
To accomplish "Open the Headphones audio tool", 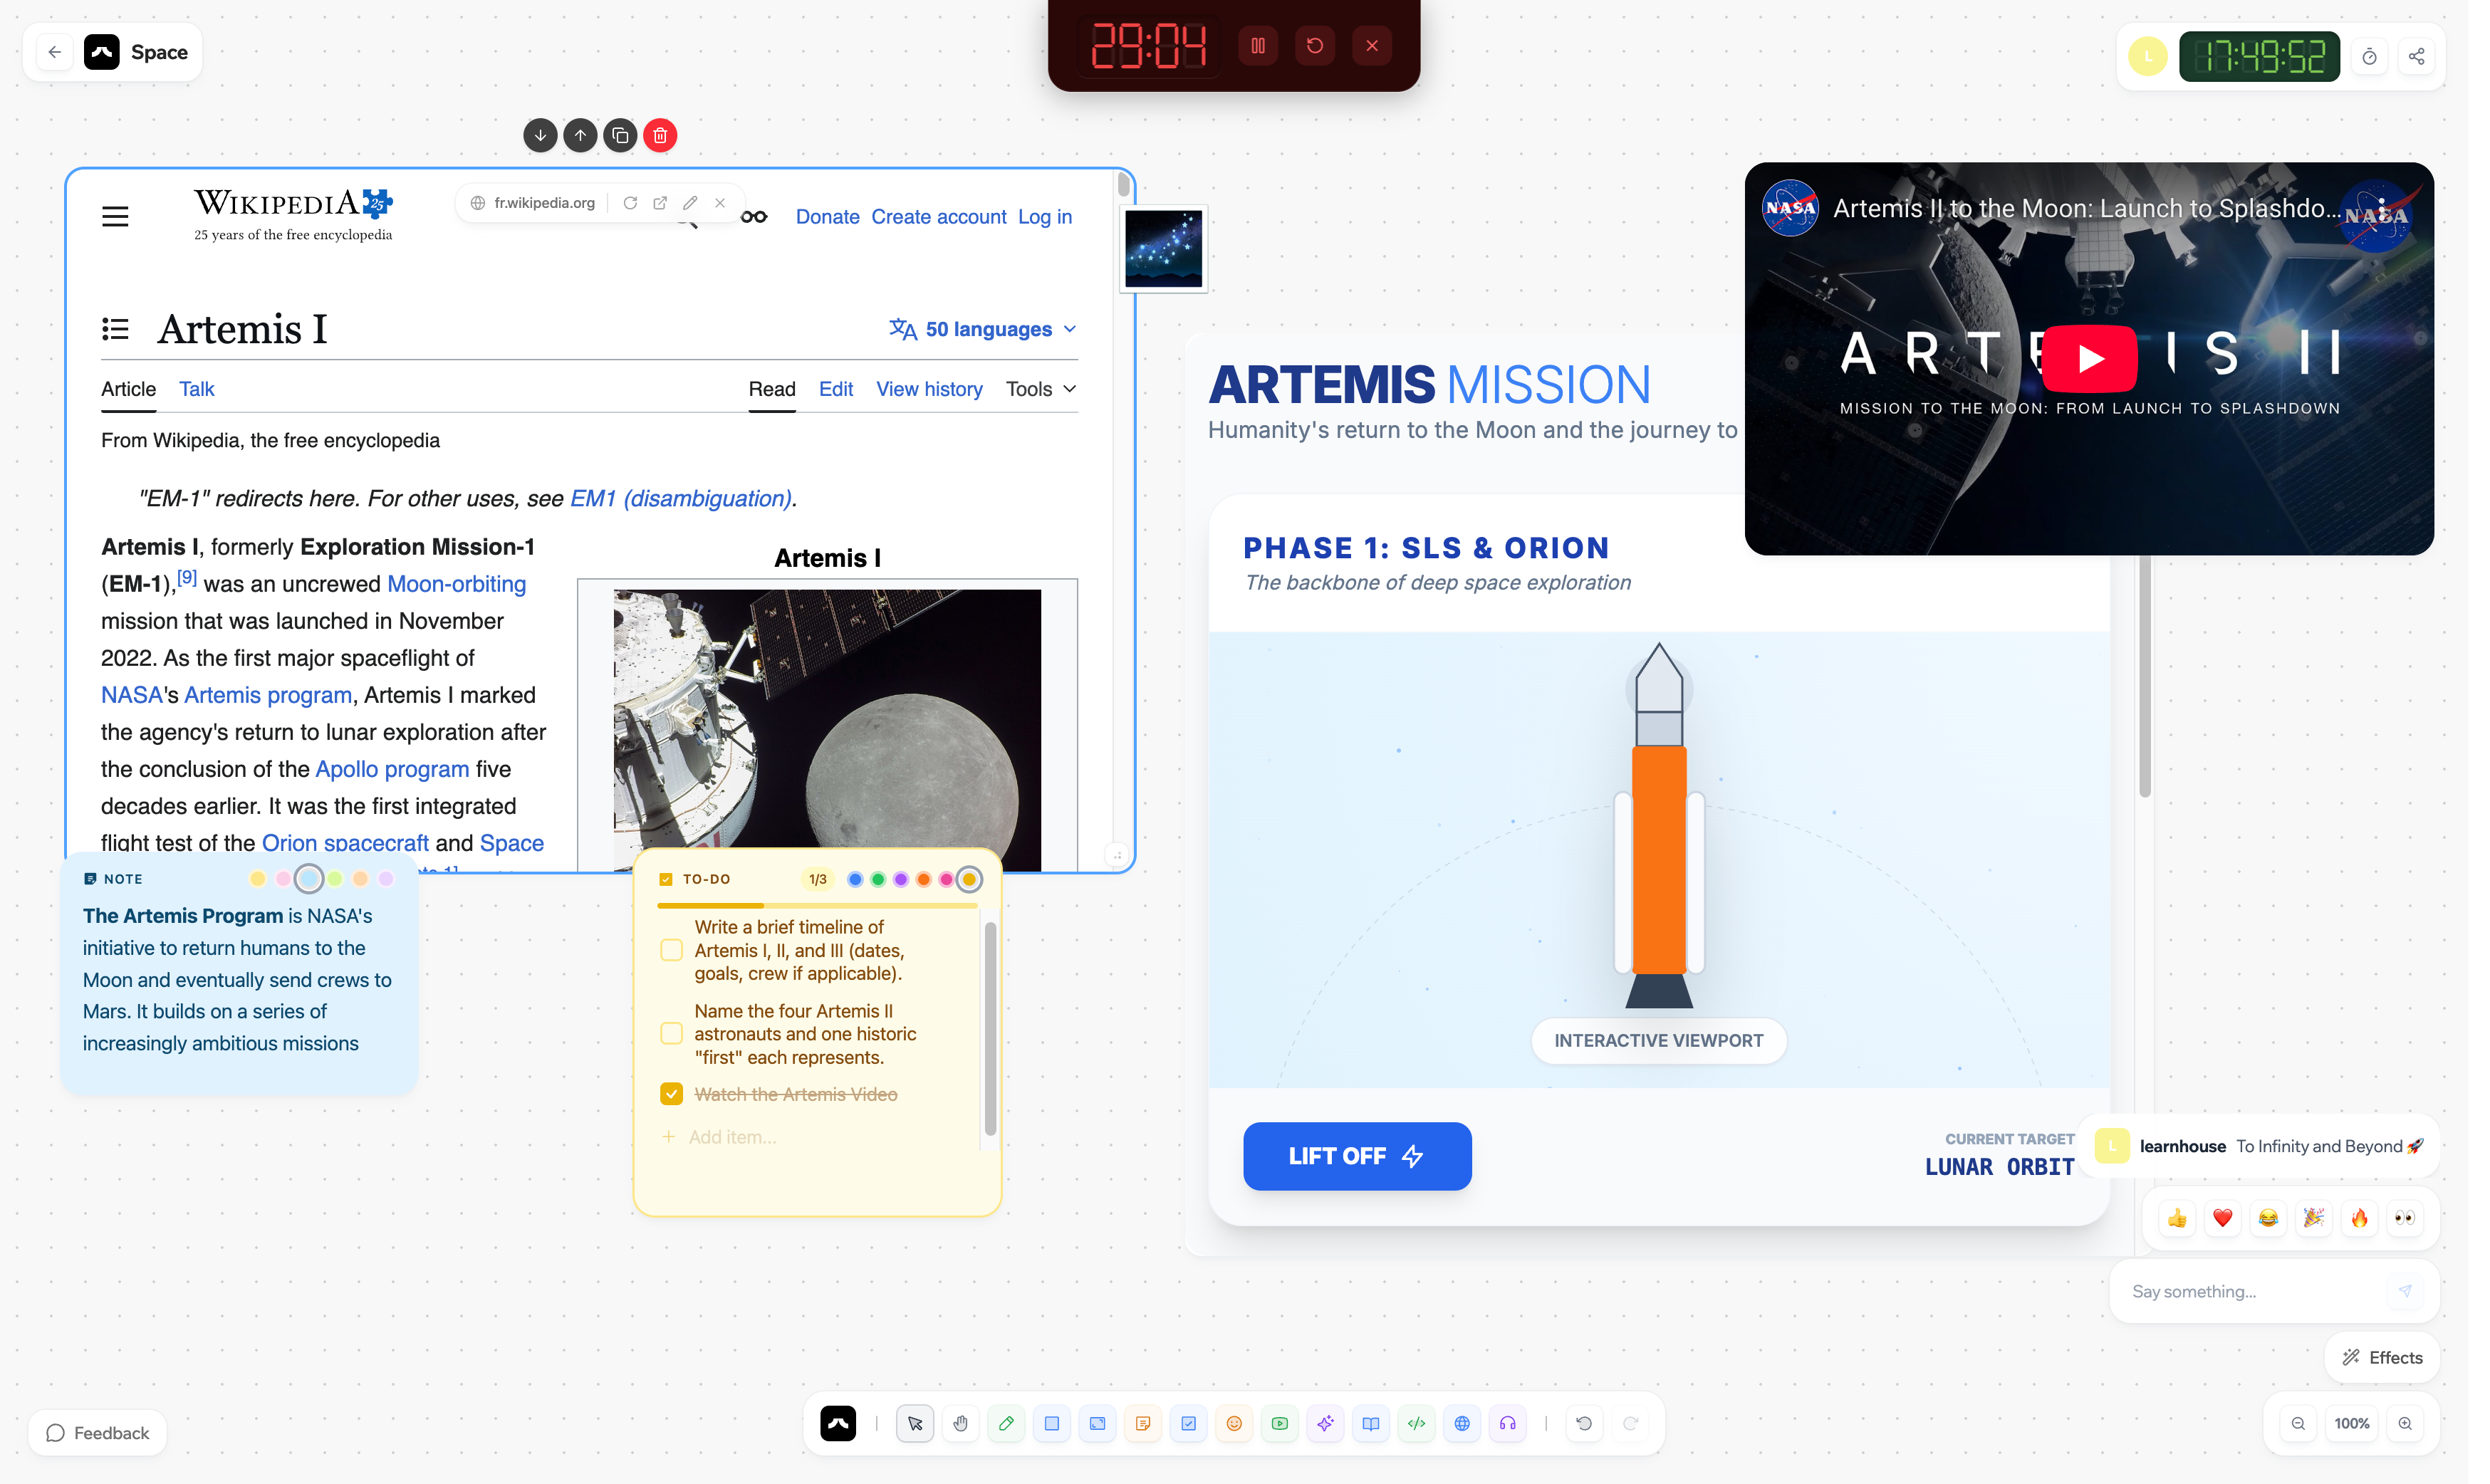I will pos(1507,1423).
